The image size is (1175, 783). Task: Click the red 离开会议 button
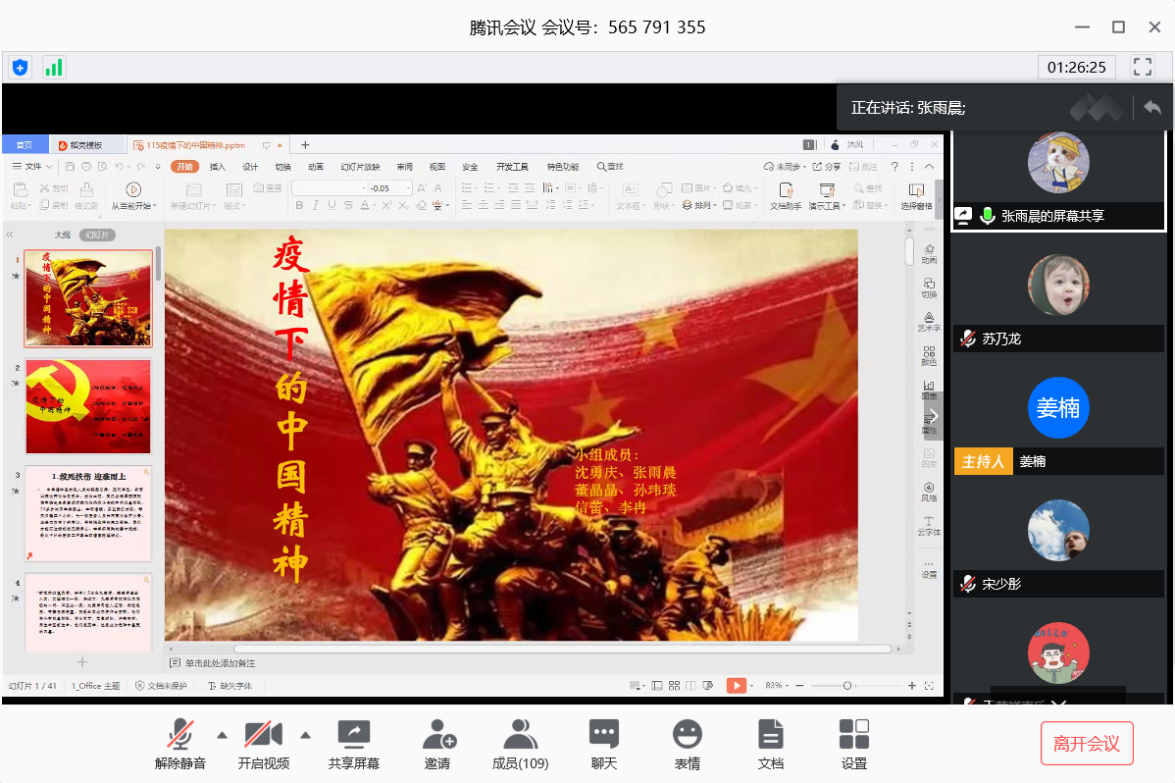(x=1087, y=743)
